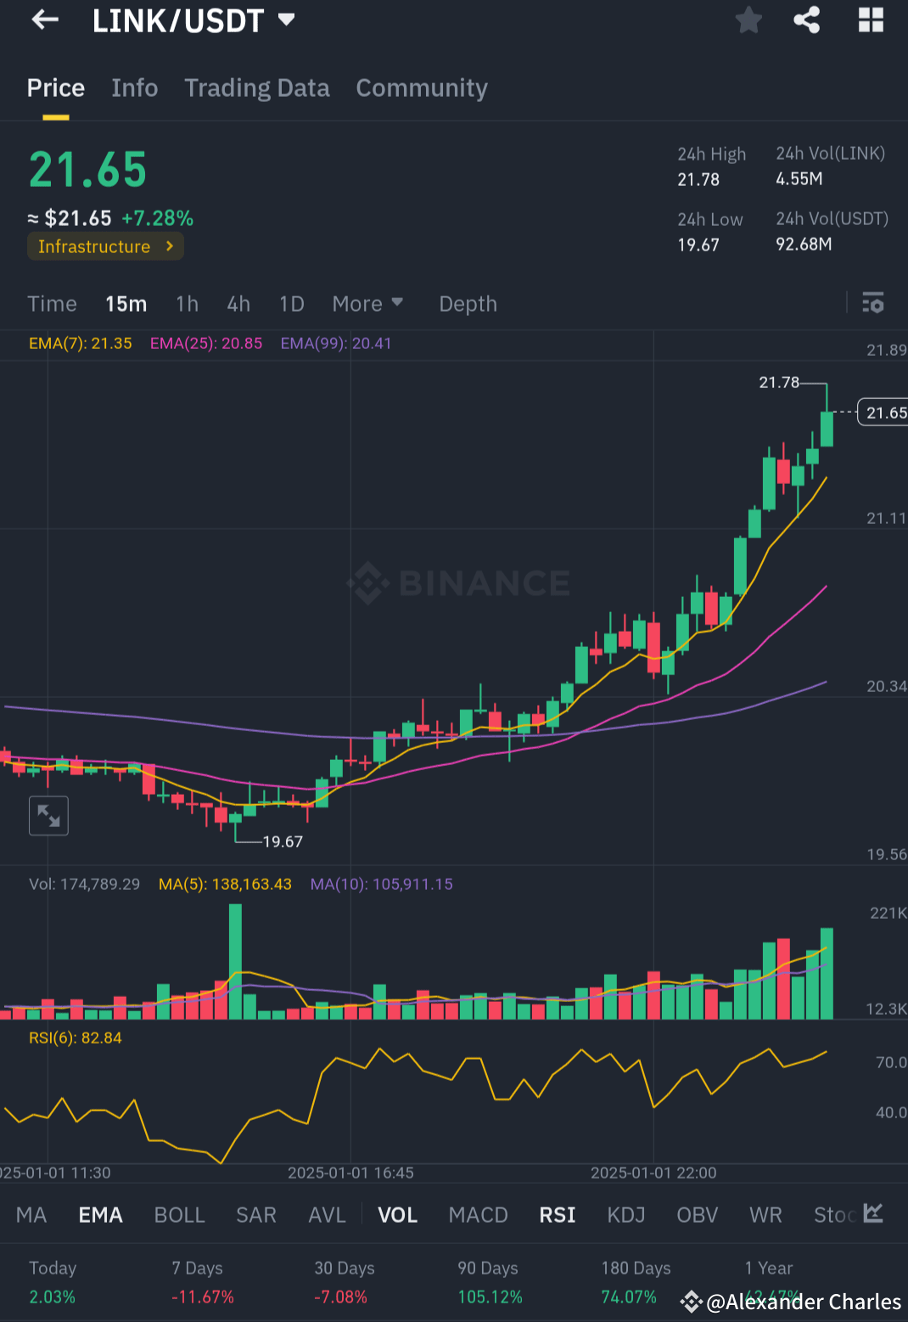Enable the BOLL indicator
908x1322 pixels.
179,1215
